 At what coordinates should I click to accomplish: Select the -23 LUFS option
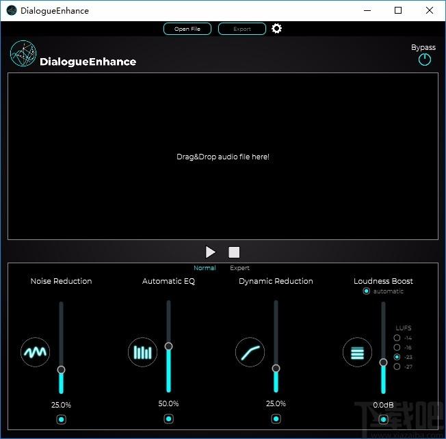pos(397,357)
